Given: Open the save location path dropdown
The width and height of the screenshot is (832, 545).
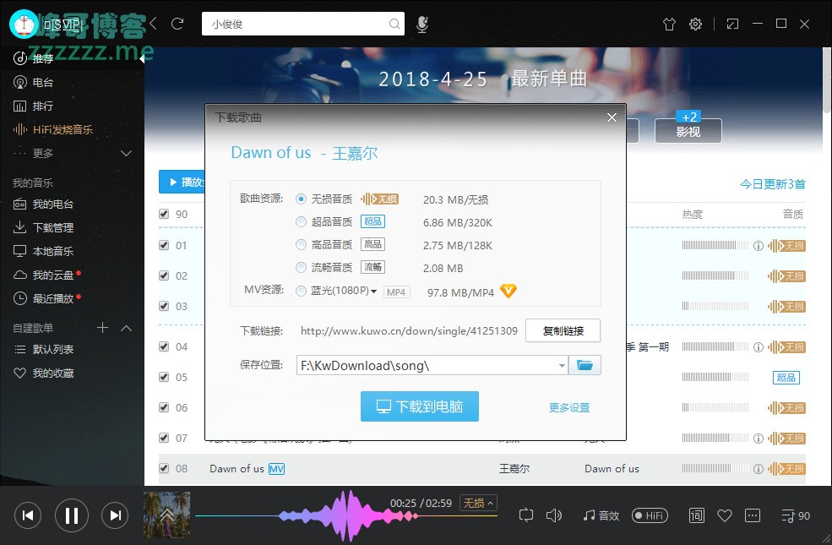Looking at the screenshot, I should coord(562,366).
